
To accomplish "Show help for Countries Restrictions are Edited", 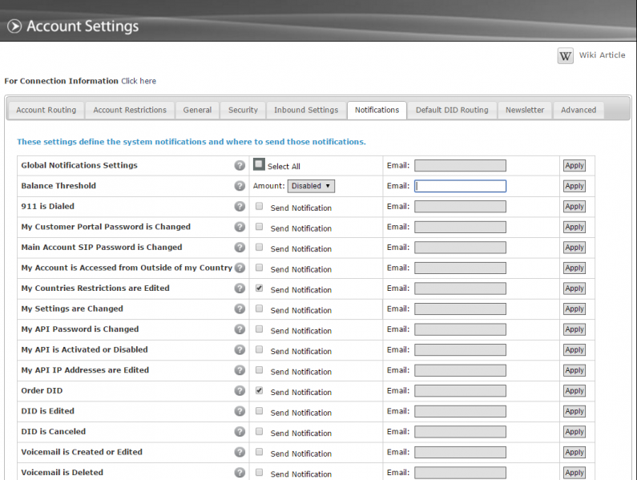I will [240, 288].
